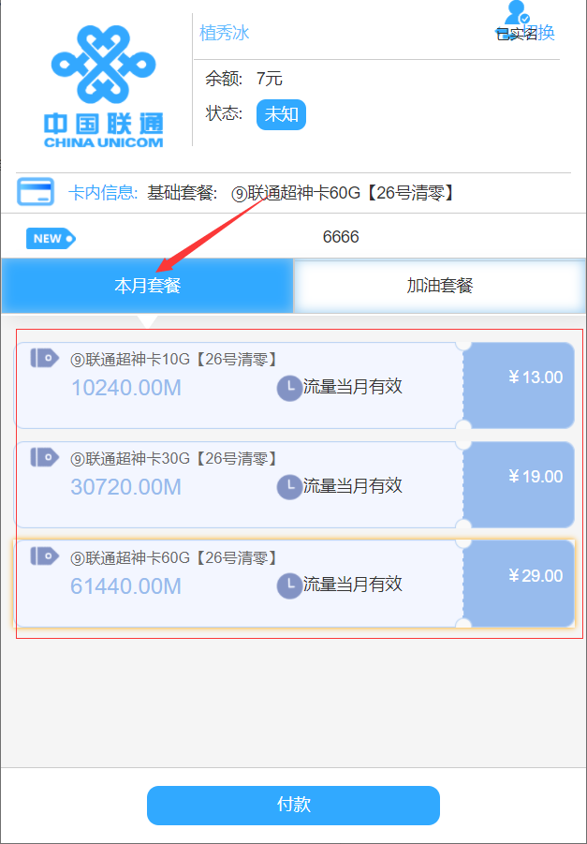587x844 pixels.
Task: Switch to the 本月套餐 tab
Action: tap(147, 286)
